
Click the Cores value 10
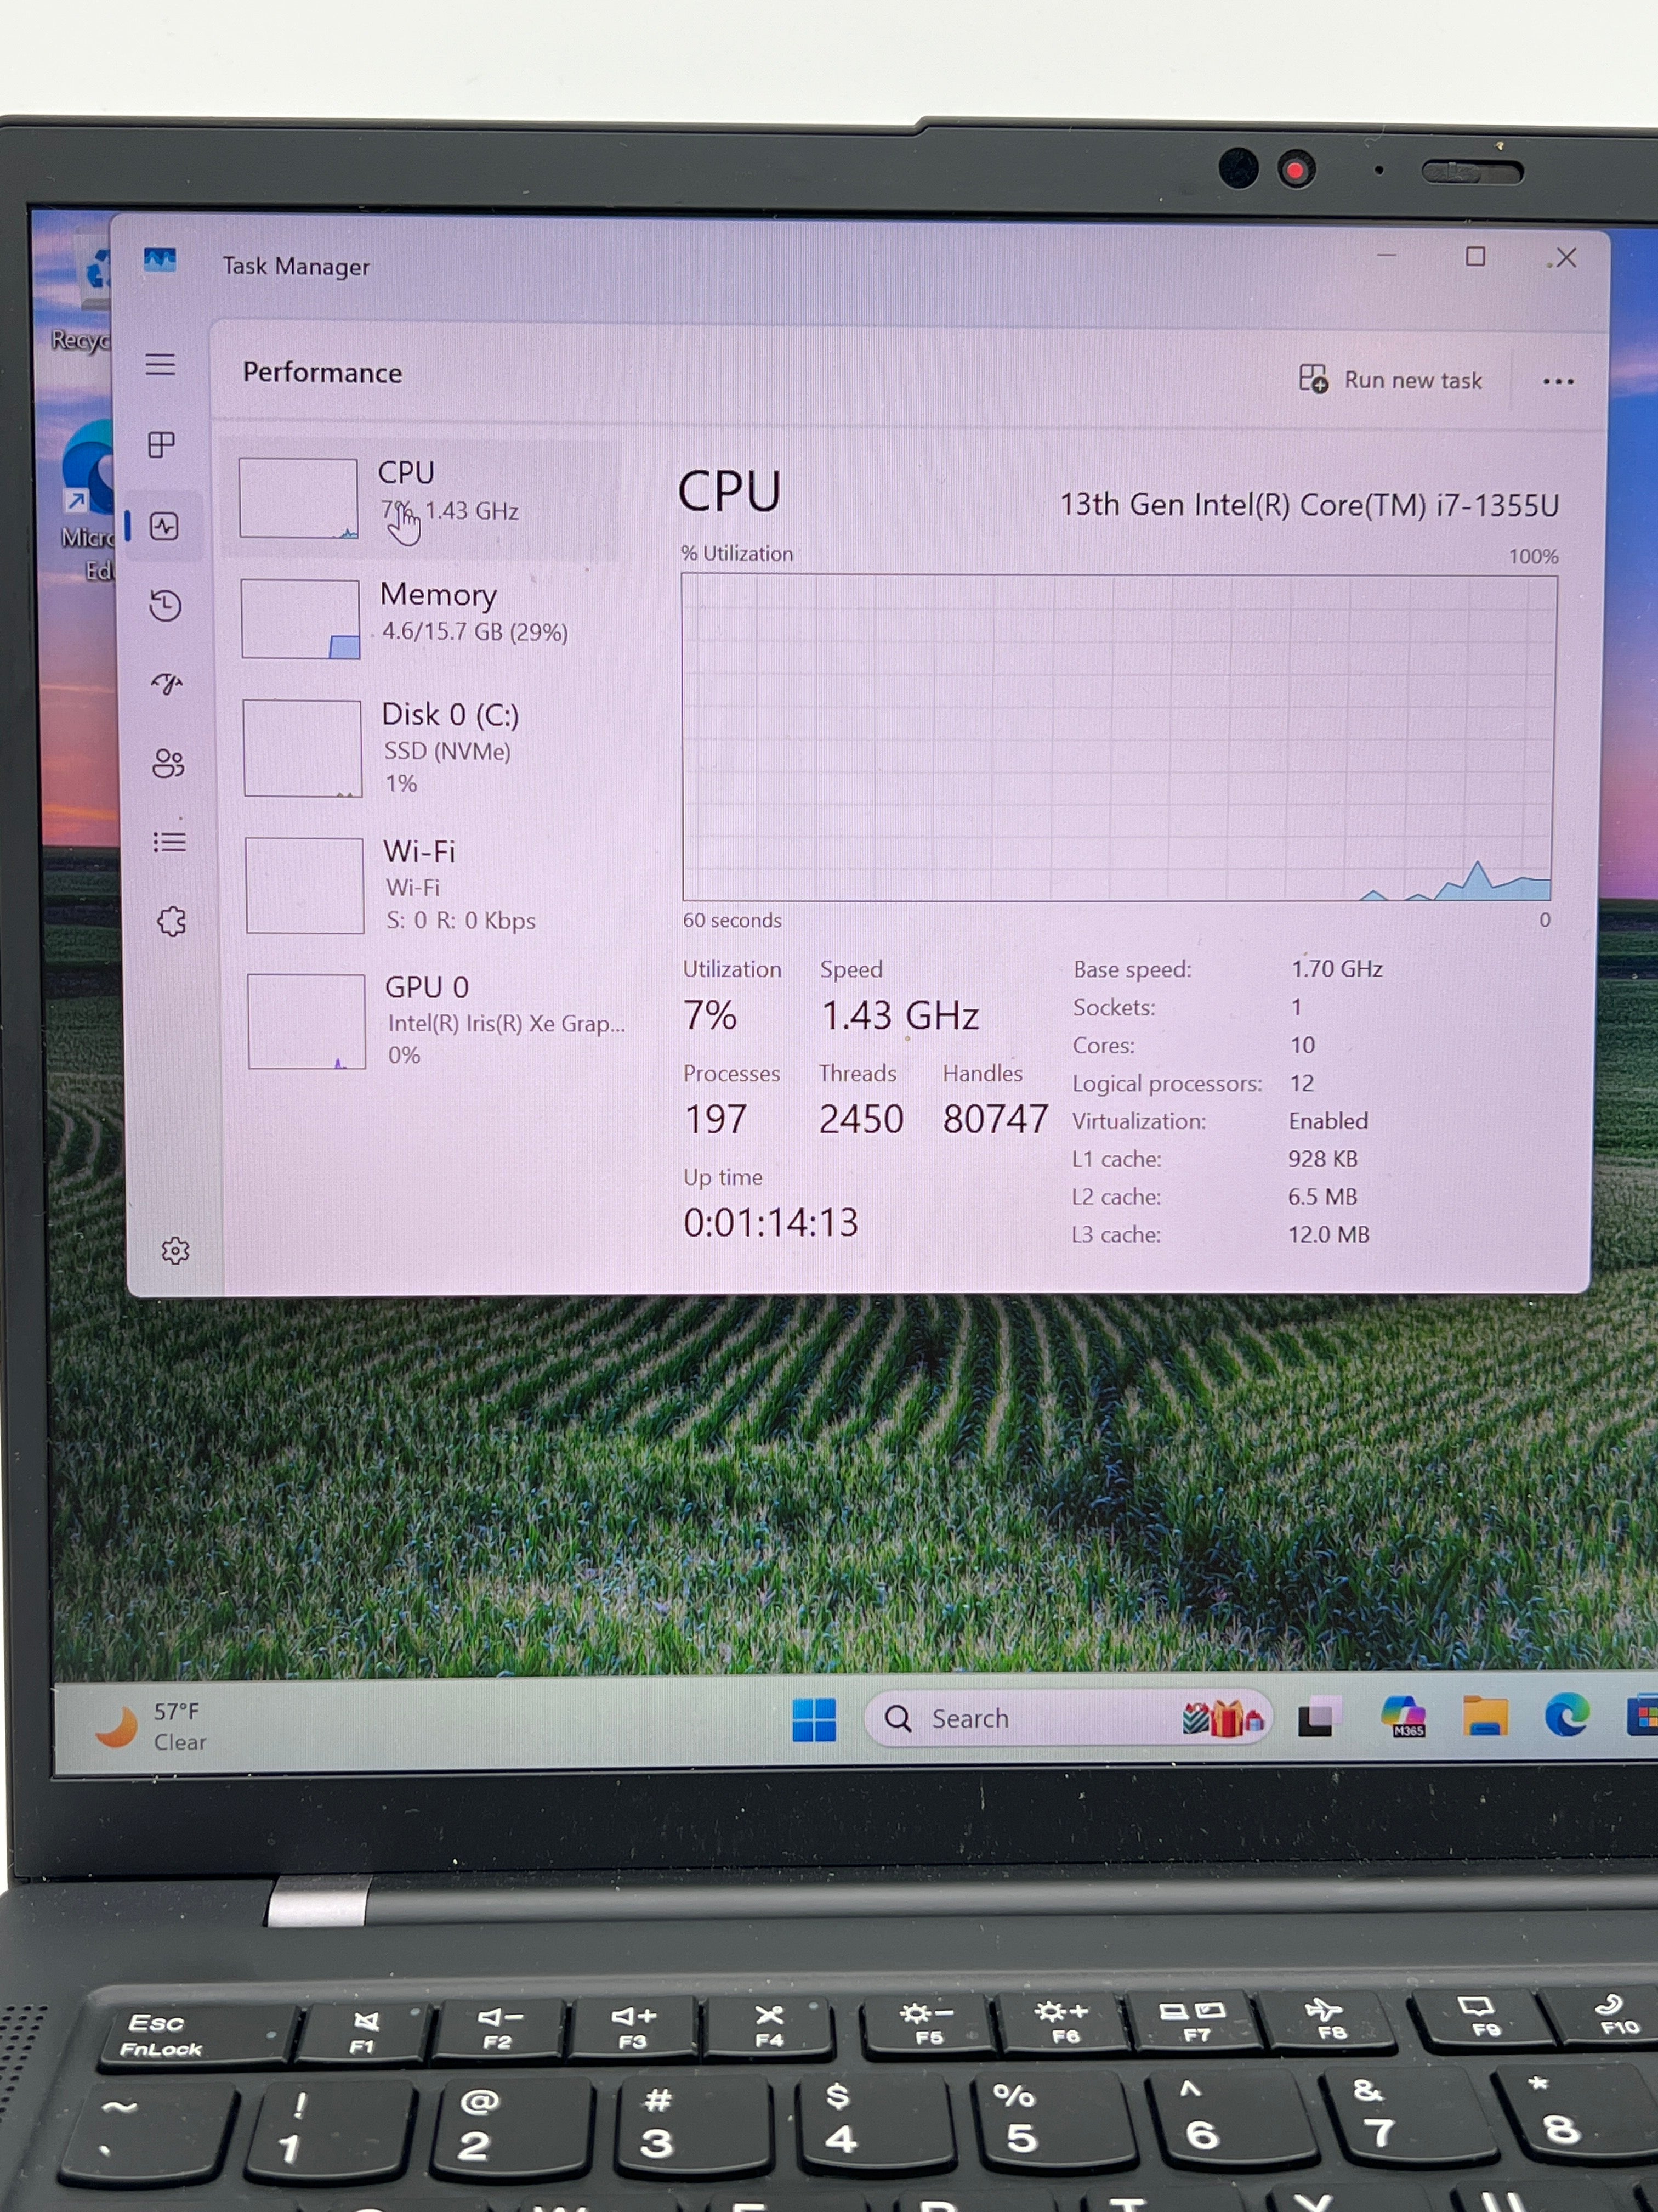coord(1302,1045)
